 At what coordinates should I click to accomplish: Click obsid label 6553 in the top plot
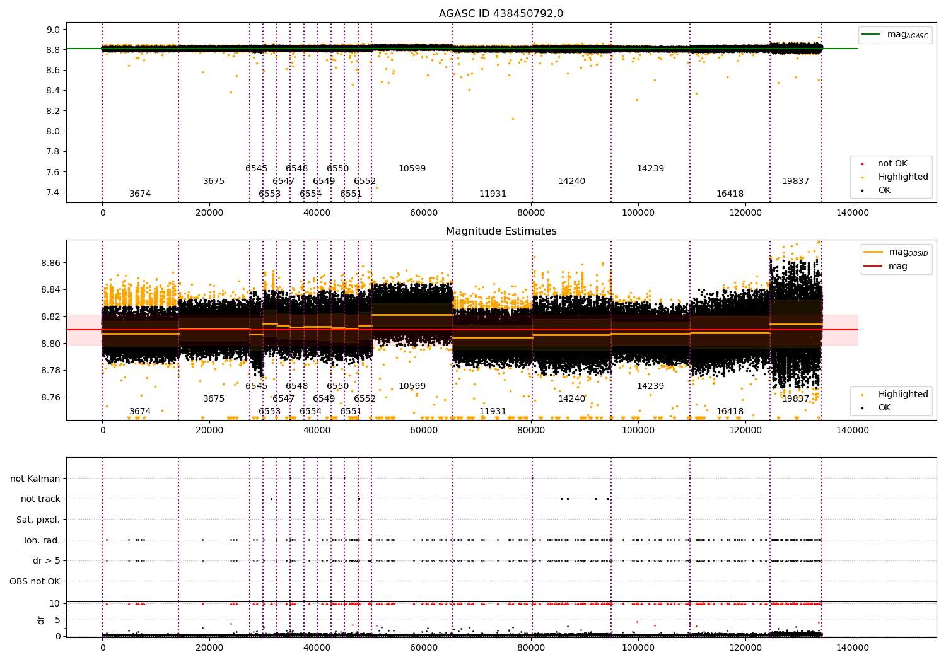270,194
